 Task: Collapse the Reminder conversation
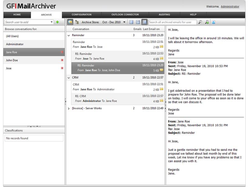69,36
